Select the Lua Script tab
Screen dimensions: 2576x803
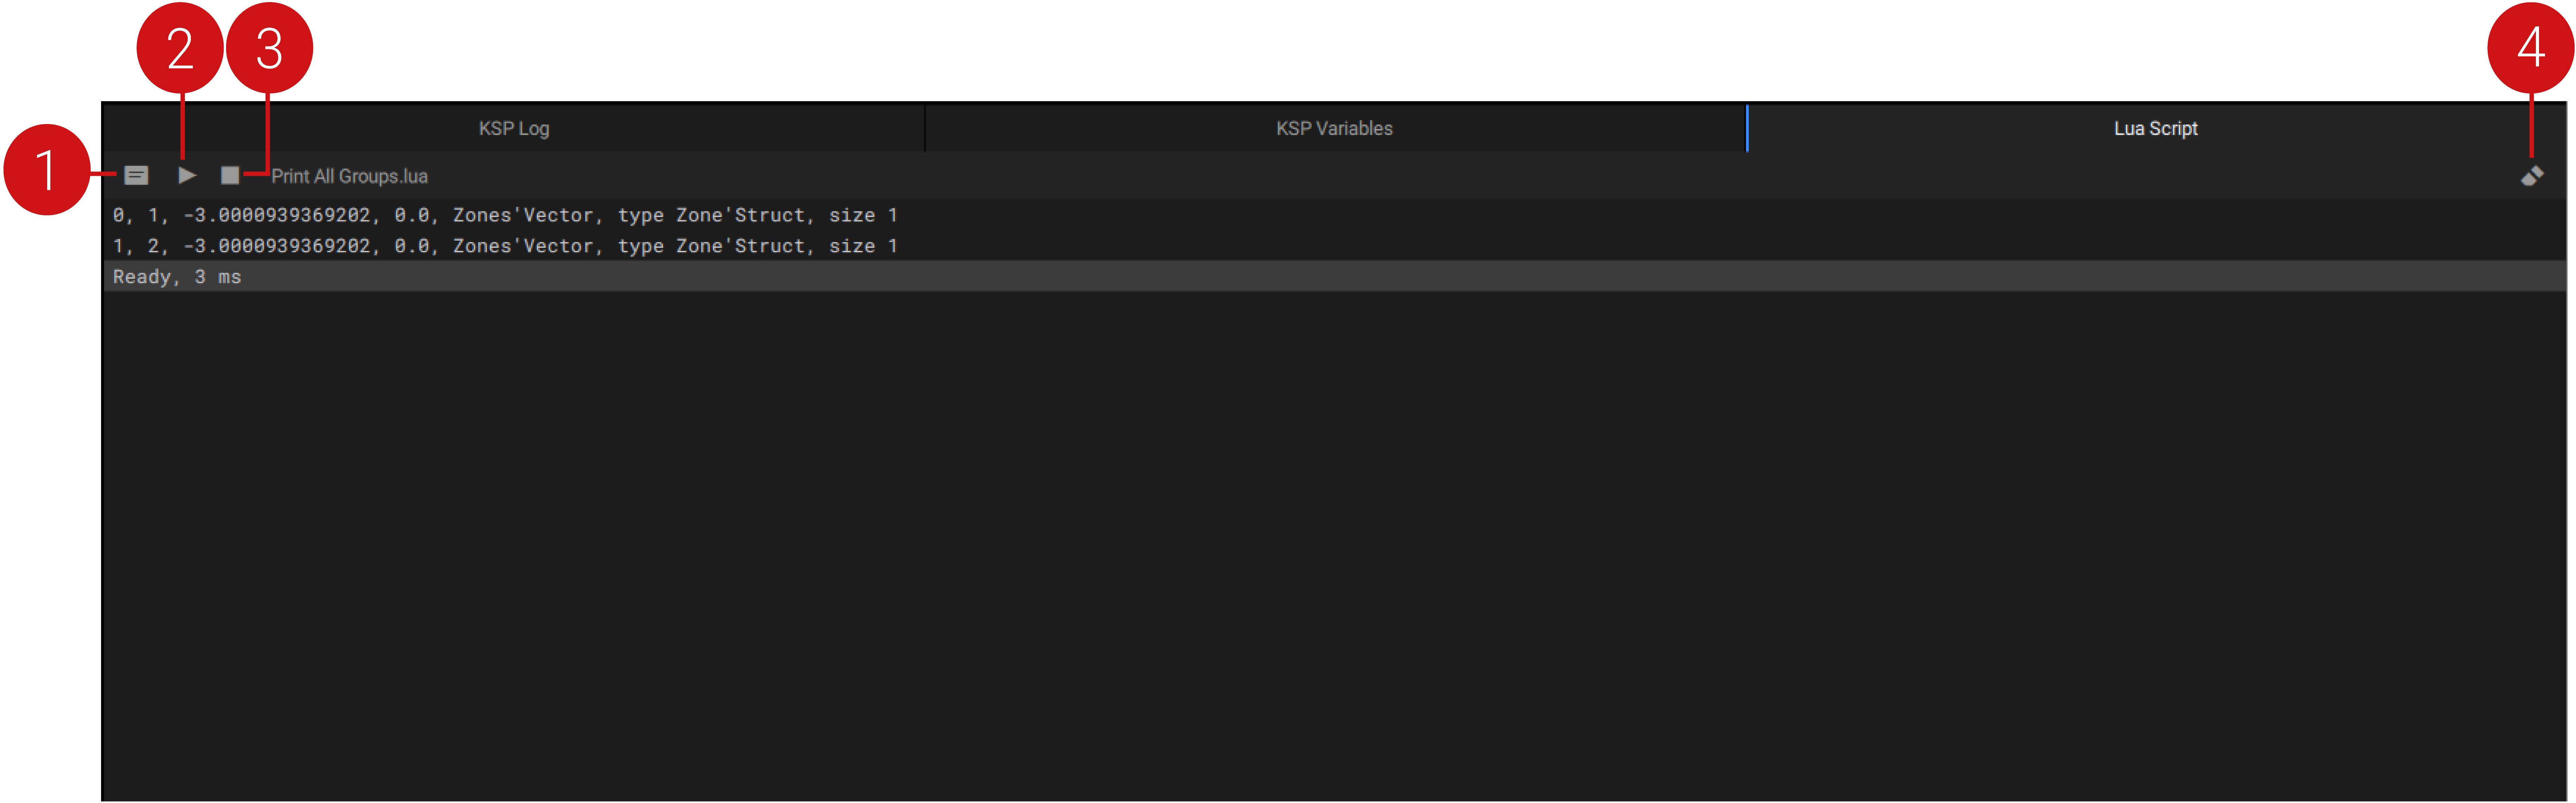[2155, 128]
